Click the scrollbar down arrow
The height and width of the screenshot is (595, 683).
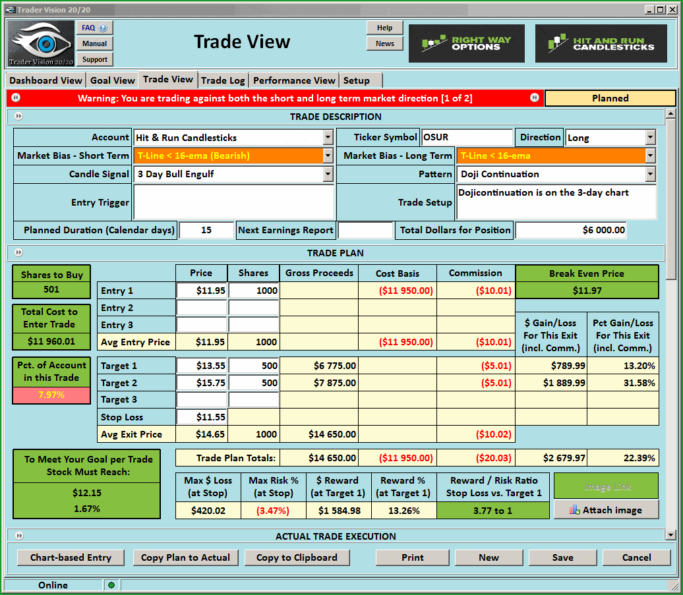(671, 535)
